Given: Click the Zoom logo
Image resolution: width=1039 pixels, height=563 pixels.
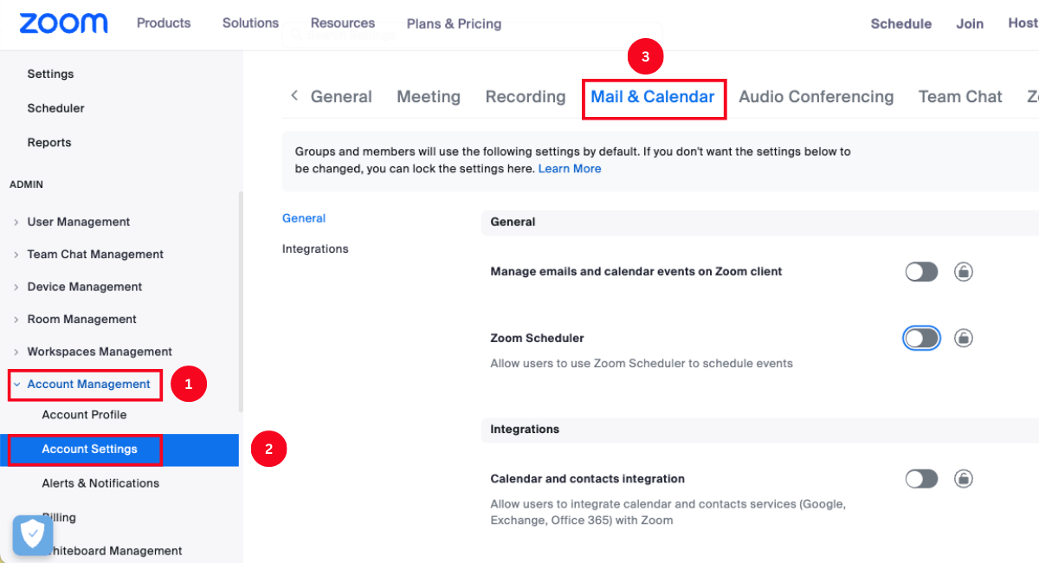Looking at the screenshot, I should pyautogui.click(x=64, y=23).
